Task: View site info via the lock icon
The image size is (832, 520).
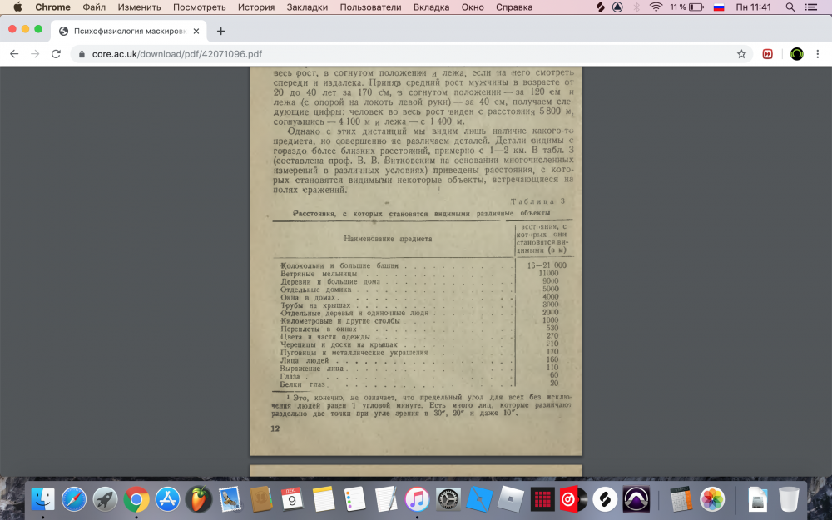Action: (82, 54)
